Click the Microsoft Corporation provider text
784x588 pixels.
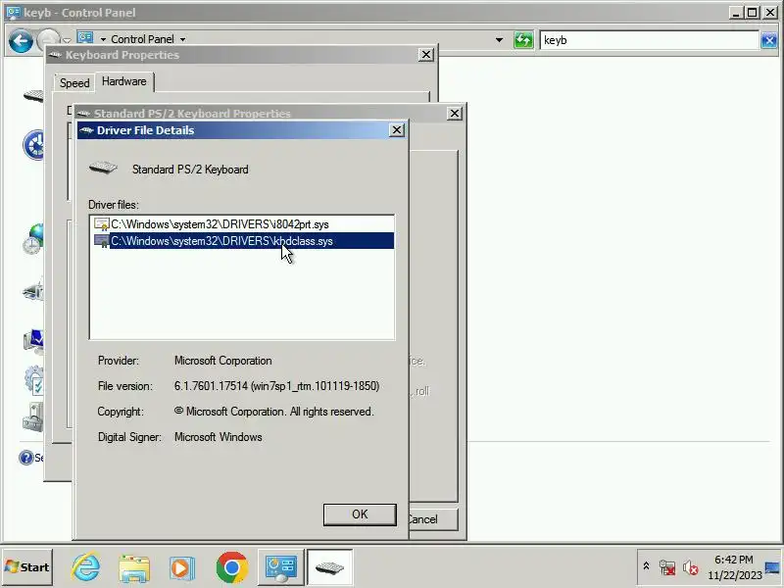point(223,361)
